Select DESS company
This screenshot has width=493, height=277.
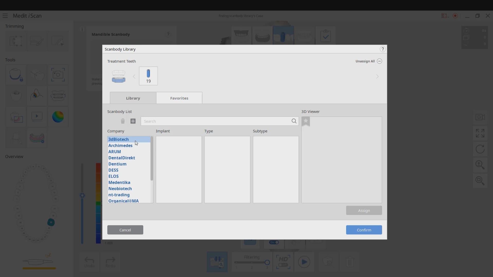click(x=129, y=170)
